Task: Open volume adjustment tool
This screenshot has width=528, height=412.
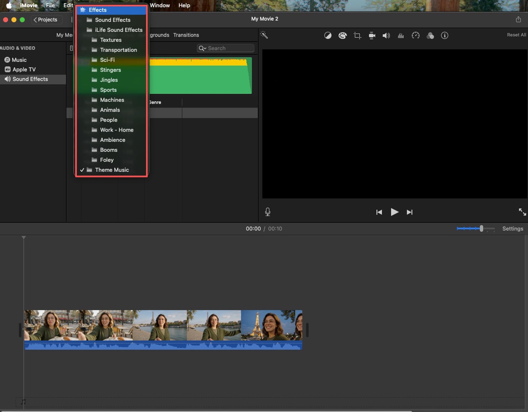Action: click(386, 35)
